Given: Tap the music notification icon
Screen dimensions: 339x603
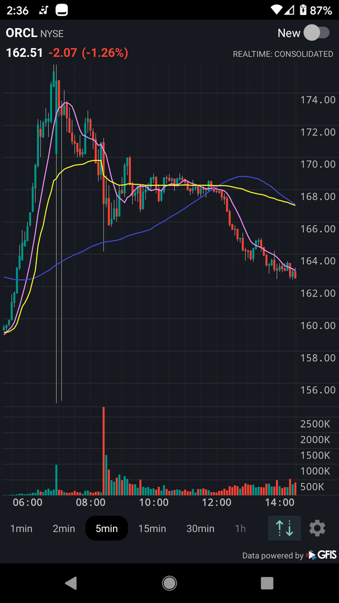Looking at the screenshot, I should [44, 10].
